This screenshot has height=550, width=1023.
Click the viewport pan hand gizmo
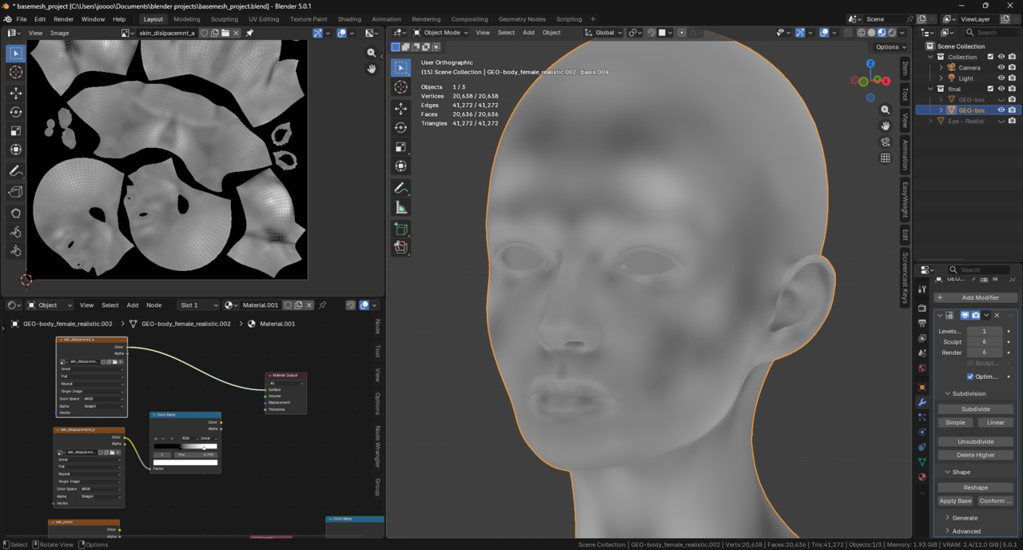[885, 126]
